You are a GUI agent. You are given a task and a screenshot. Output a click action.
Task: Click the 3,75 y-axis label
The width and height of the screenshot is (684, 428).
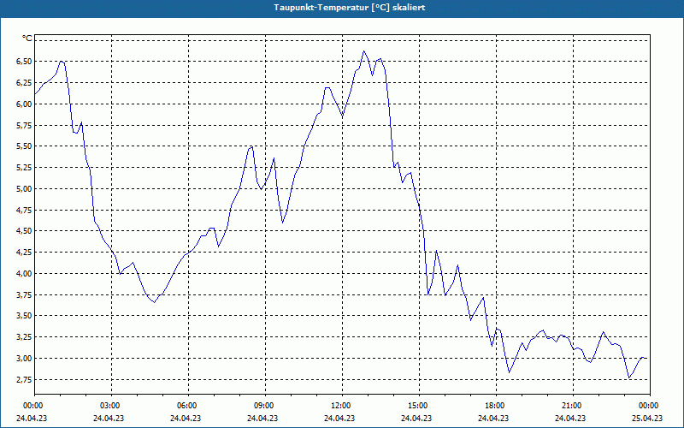pyautogui.click(x=24, y=294)
